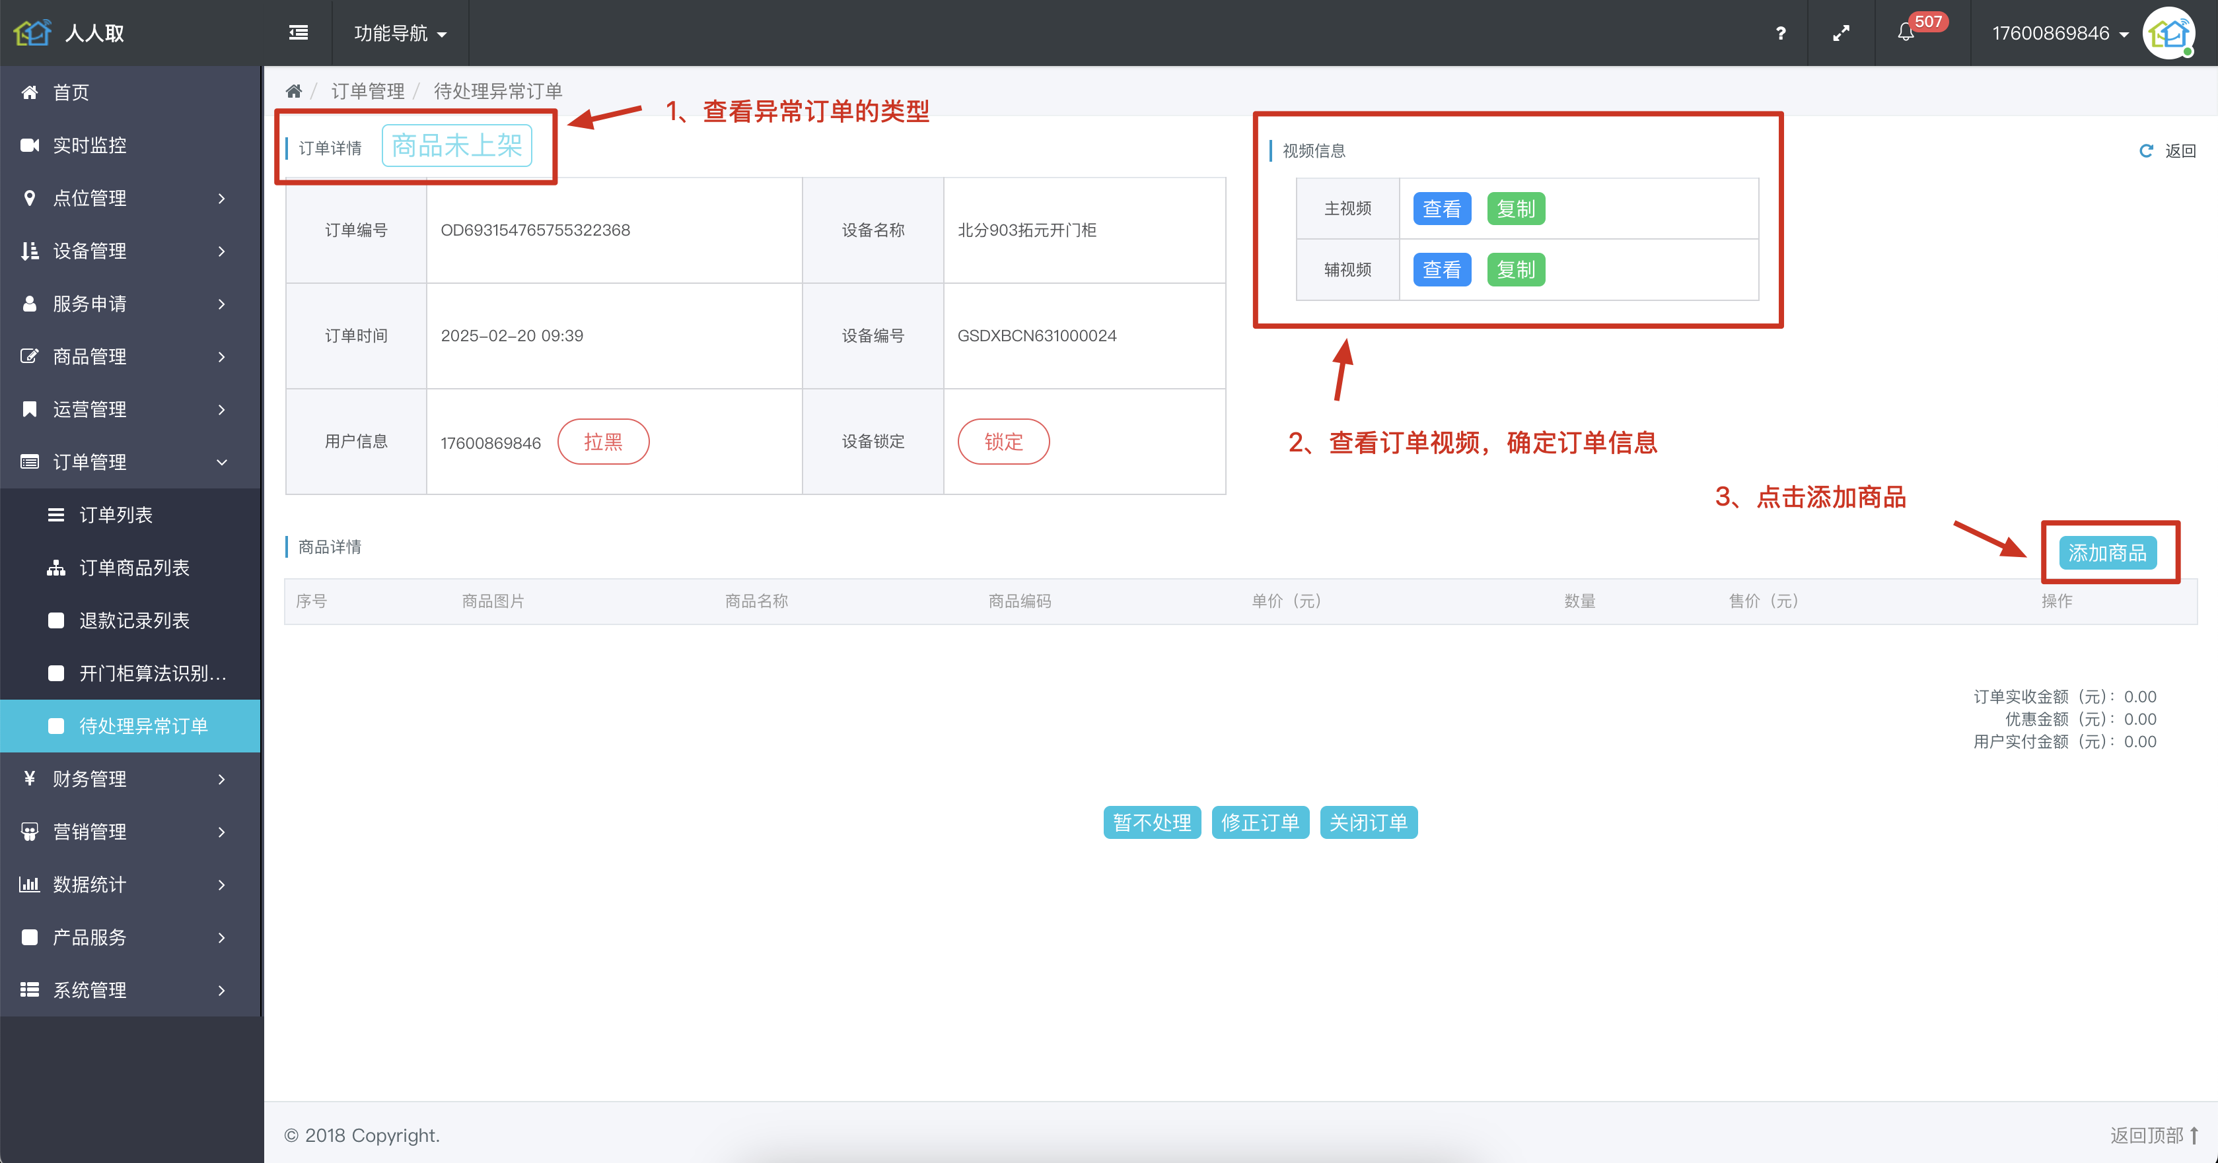Go to 首页 menu item
Image resolution: width=2218 pixels, height=1163 pixels.
pyautogui.click(x=131, y=92)
